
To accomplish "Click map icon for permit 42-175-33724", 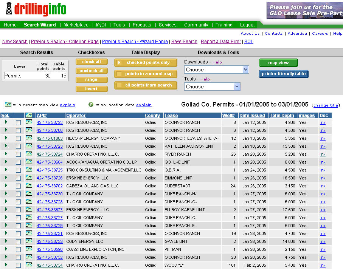I will (x=29, y=154).
